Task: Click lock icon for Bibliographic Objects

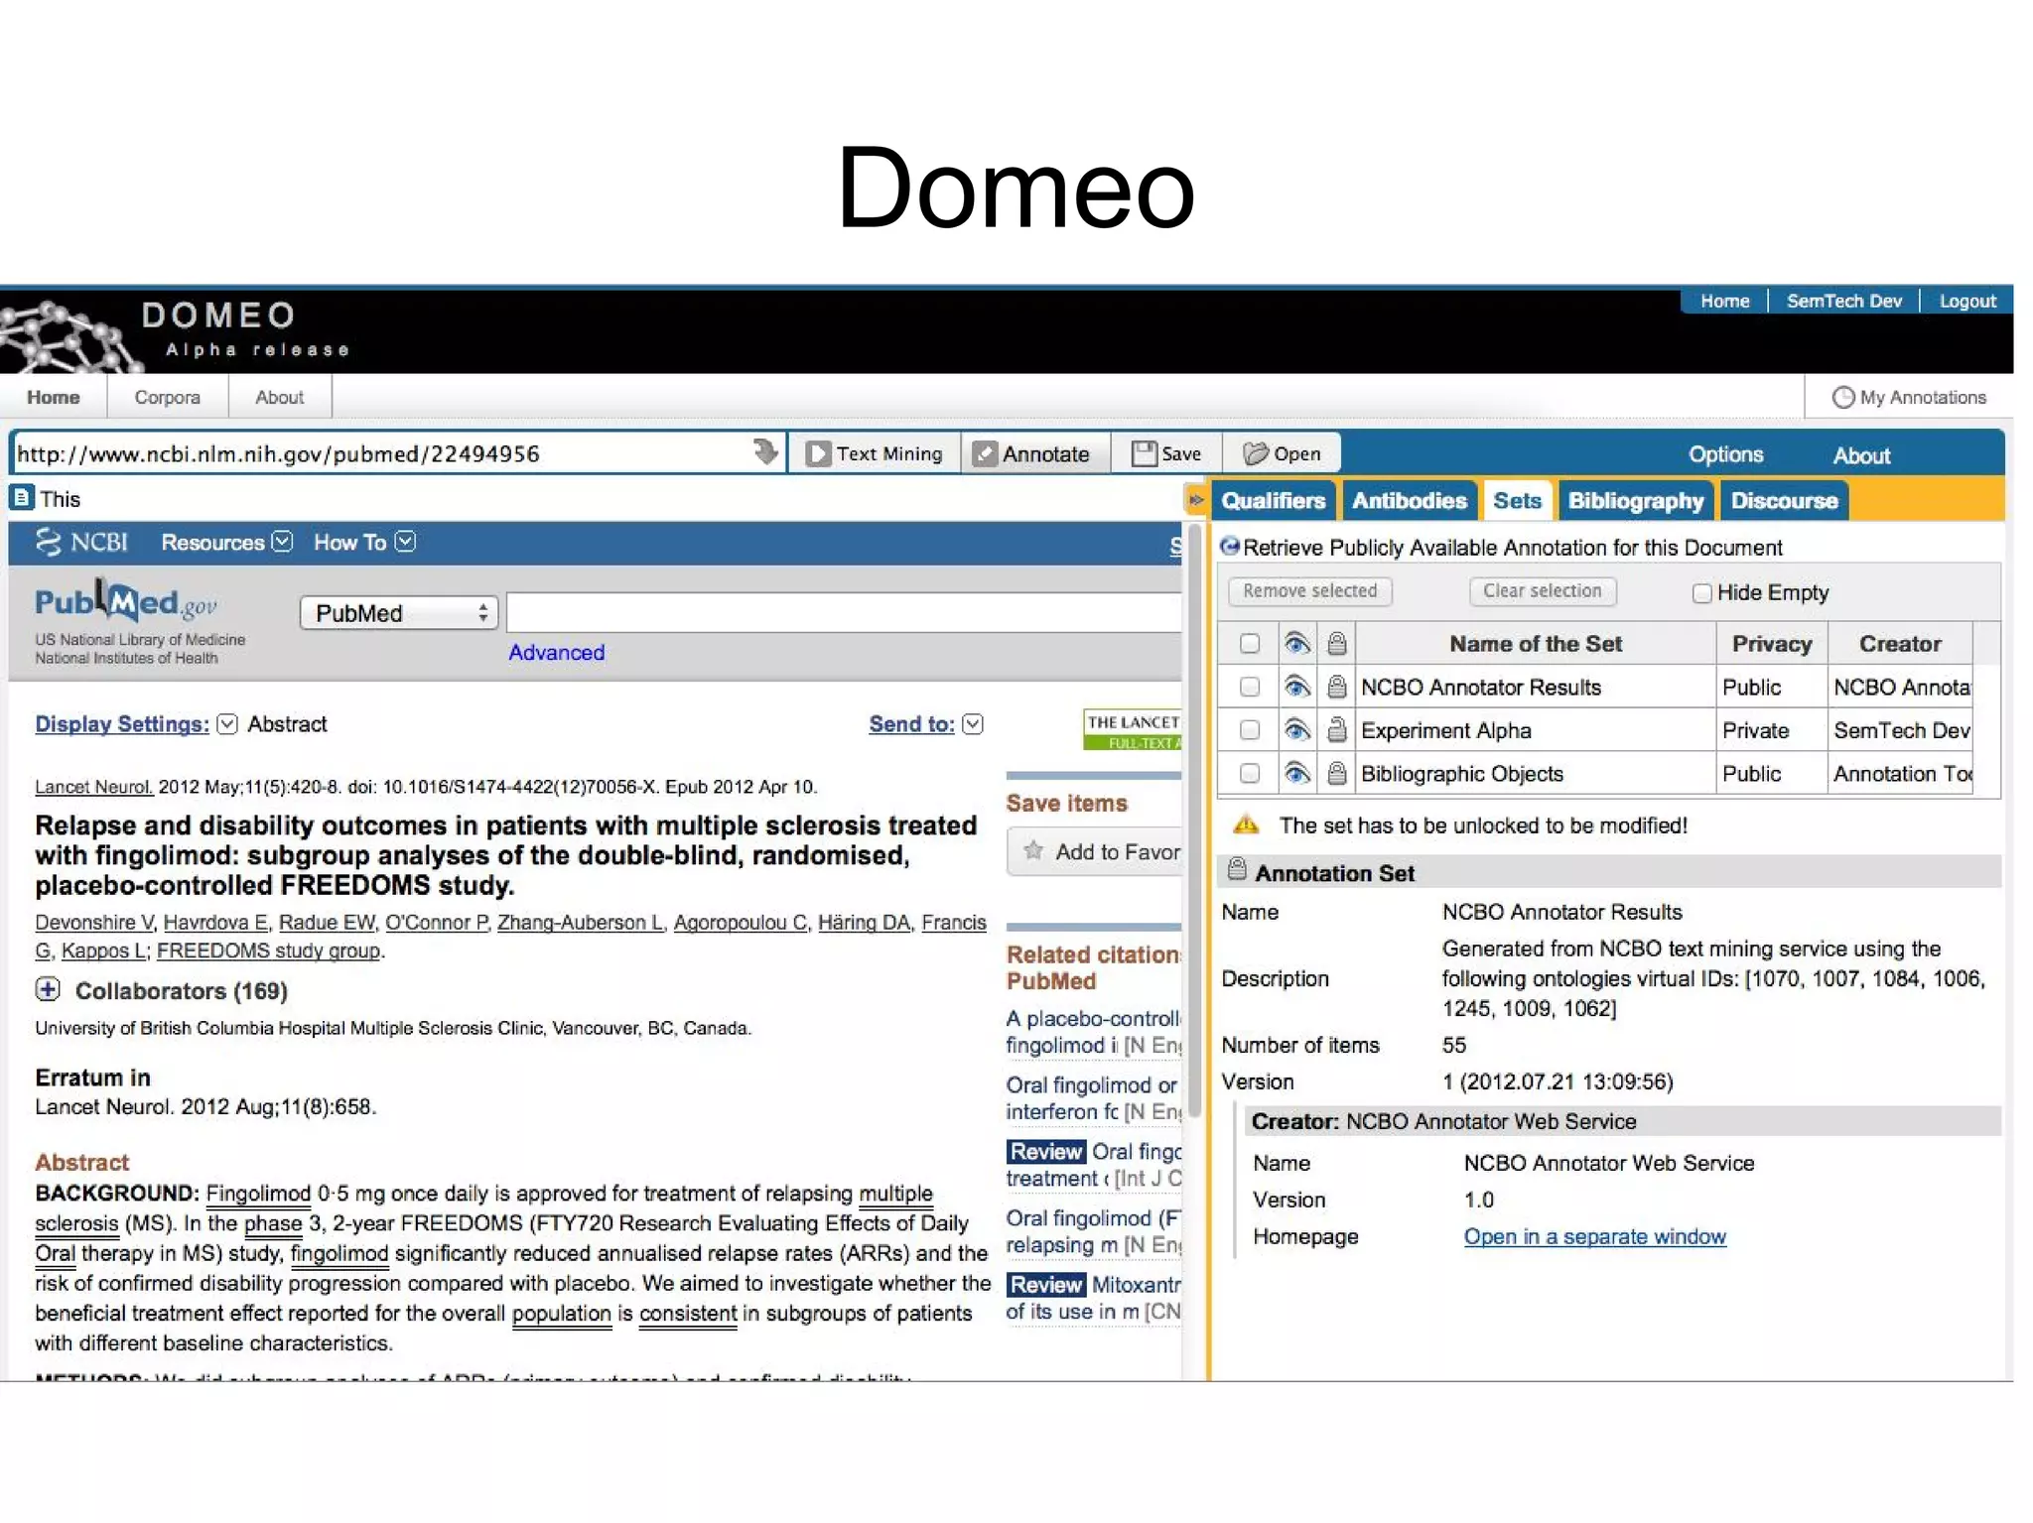Action: tap(1337, 773)
